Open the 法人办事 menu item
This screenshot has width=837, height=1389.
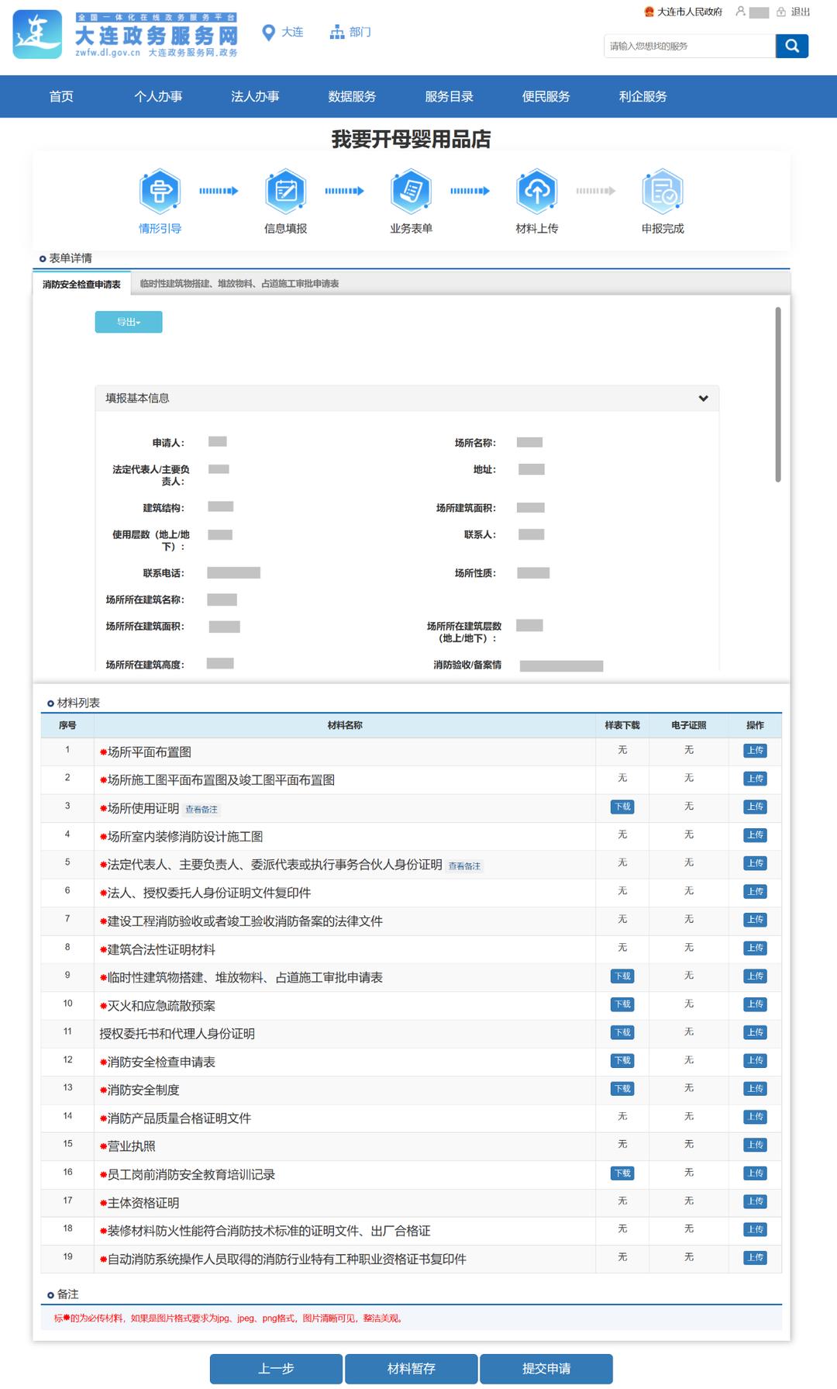[x=255, y=97]
